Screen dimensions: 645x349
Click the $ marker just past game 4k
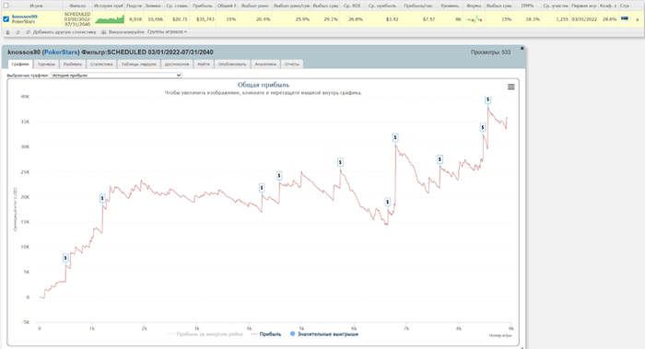click(x=262, y=188)
